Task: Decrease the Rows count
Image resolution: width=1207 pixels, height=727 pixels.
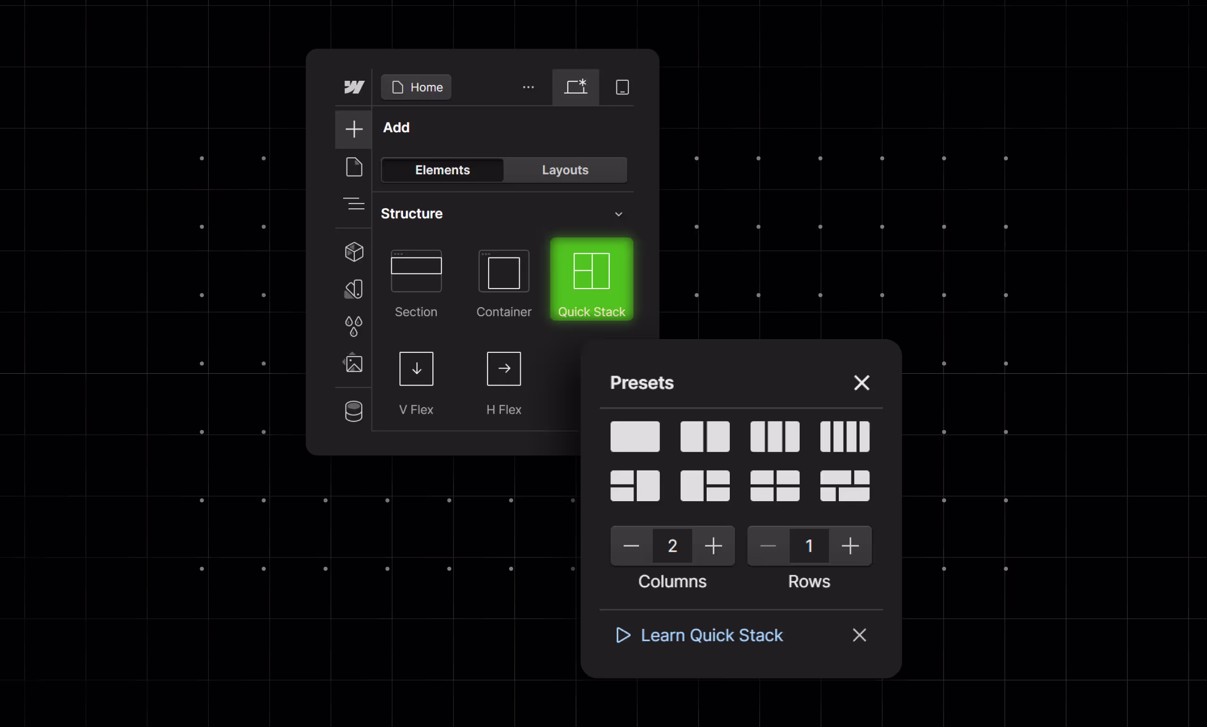Action: click(x=768, y=546)
